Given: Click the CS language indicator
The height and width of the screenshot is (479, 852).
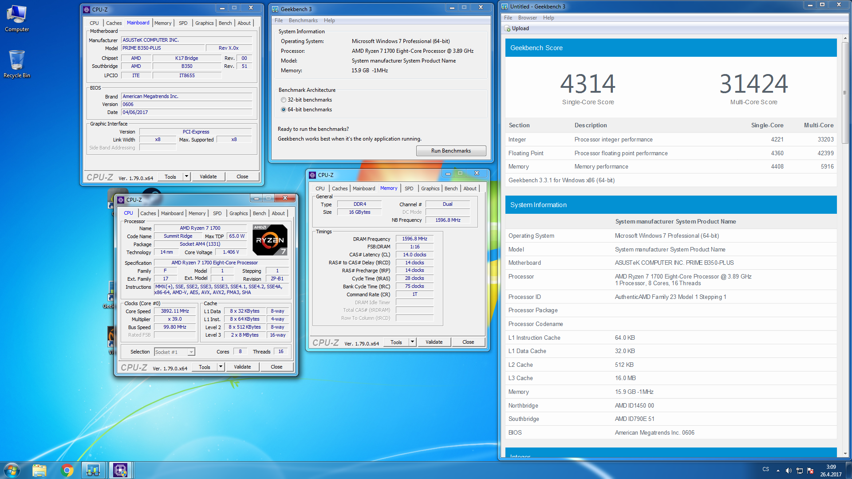Looking at the screenshot, I should point(765,469).
